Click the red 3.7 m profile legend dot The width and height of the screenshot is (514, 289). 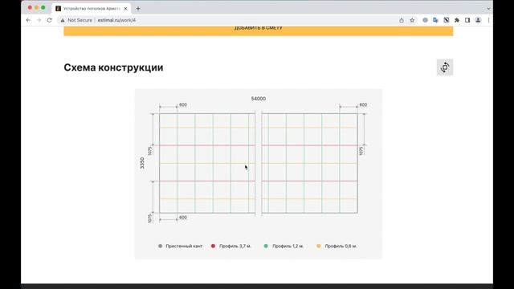pos(213,246)
